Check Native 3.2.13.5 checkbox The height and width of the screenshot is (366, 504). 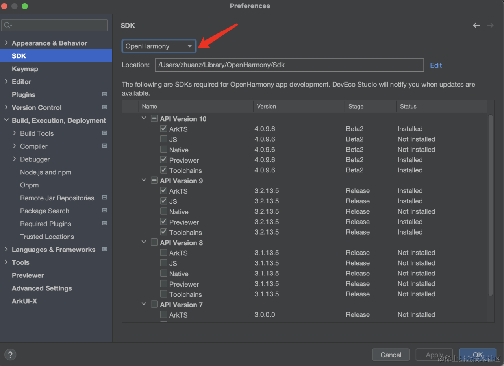tap(164, 211)
